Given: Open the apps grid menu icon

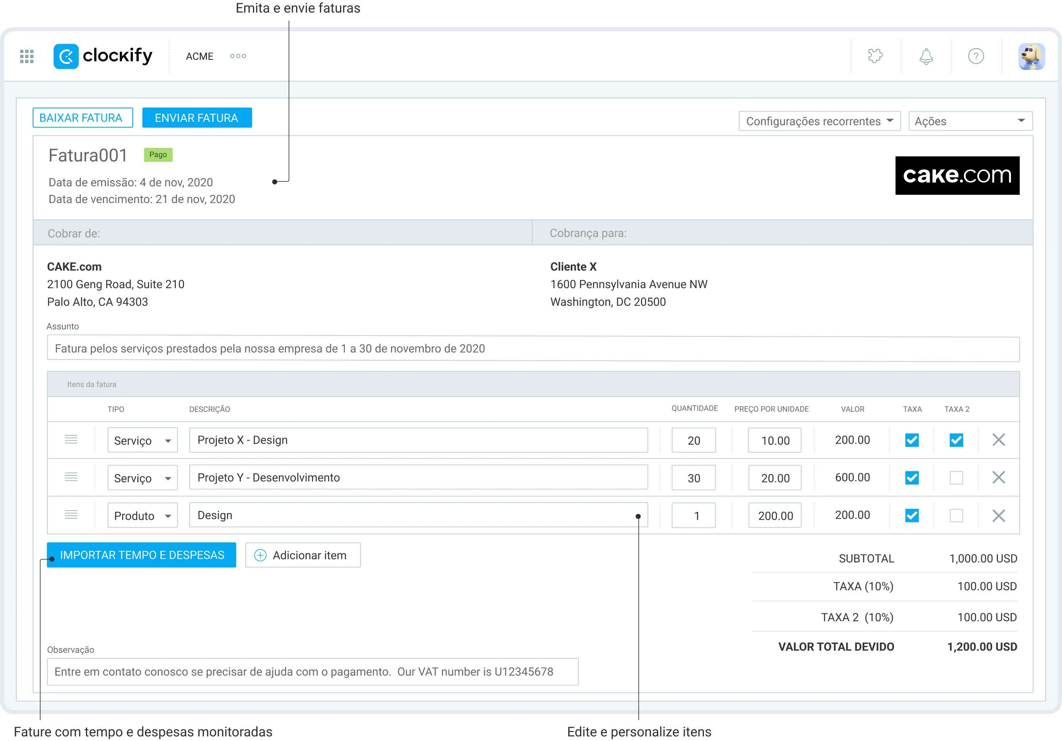Looking at the screenshot, I should point(27,57).
